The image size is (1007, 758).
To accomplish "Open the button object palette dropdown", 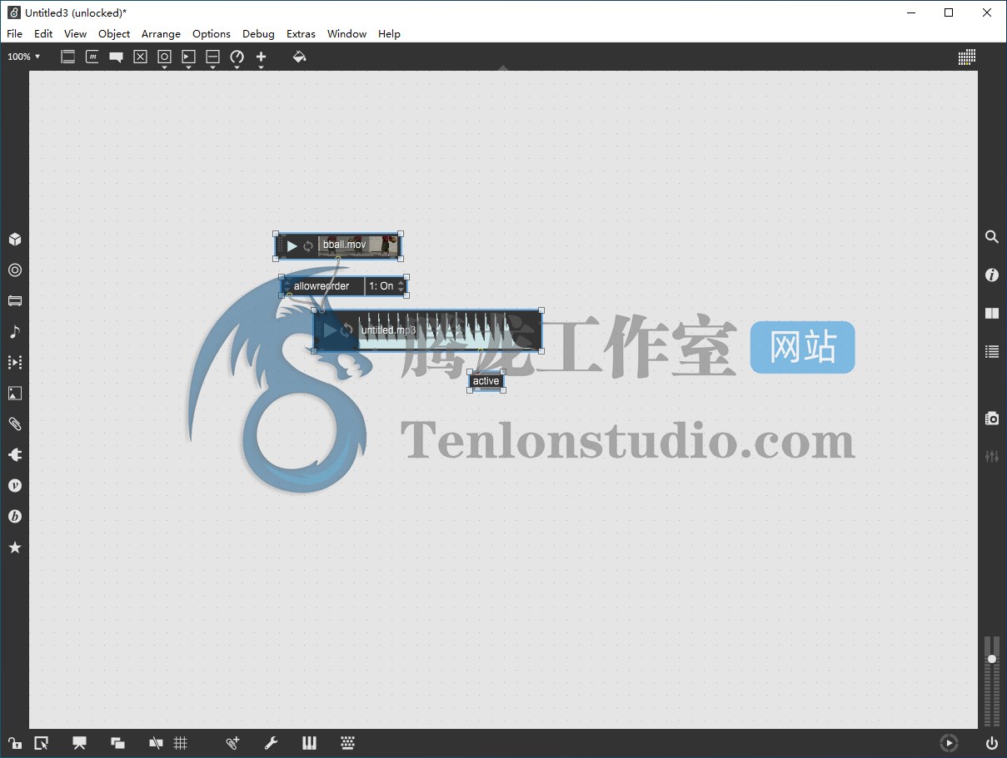I will (164, 58).
